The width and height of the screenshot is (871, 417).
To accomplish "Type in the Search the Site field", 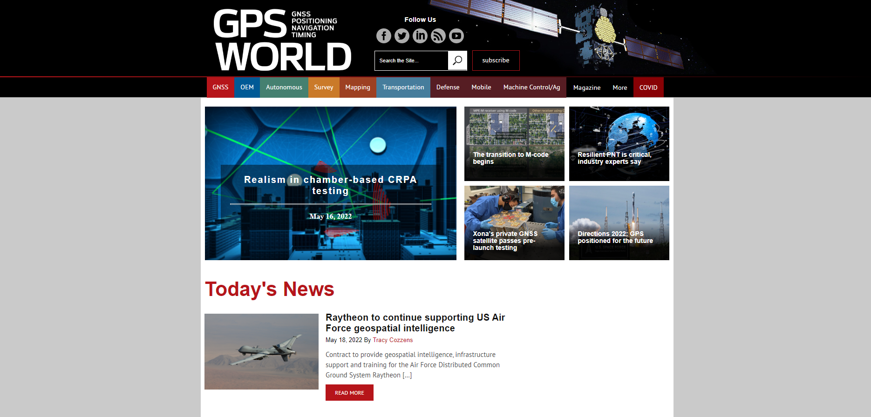I will 411,61.
